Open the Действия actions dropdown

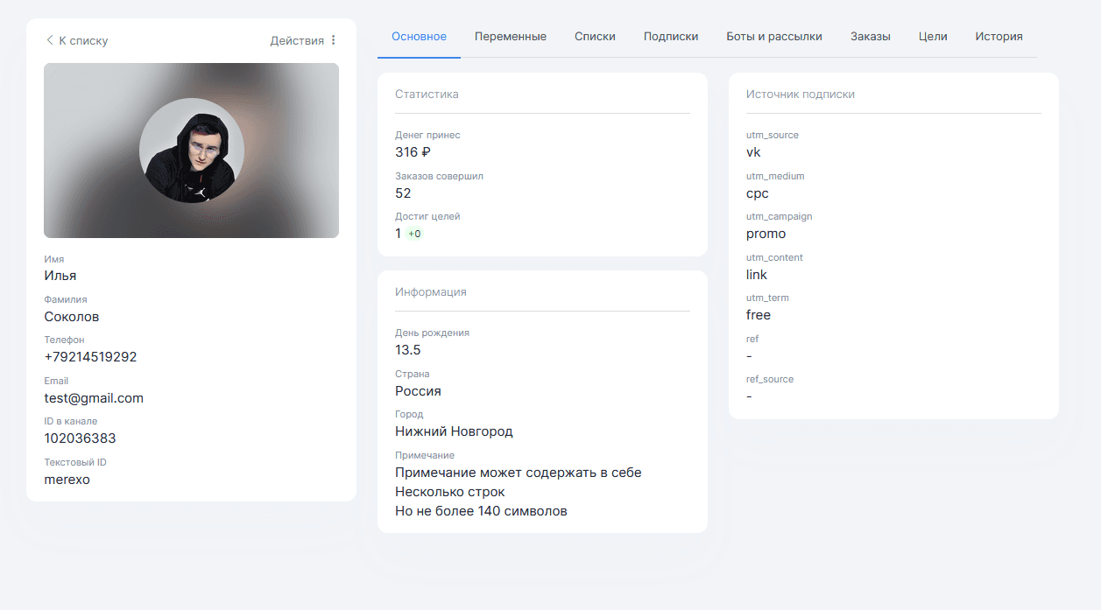point(297,40)
